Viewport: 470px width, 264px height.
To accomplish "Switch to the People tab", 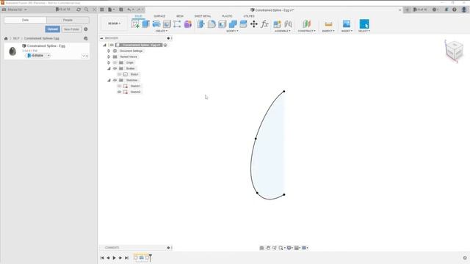I will tap(68, 20).
